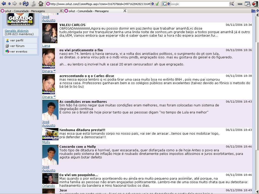Click the title 'As condições eram melhores'

[83, 102]
